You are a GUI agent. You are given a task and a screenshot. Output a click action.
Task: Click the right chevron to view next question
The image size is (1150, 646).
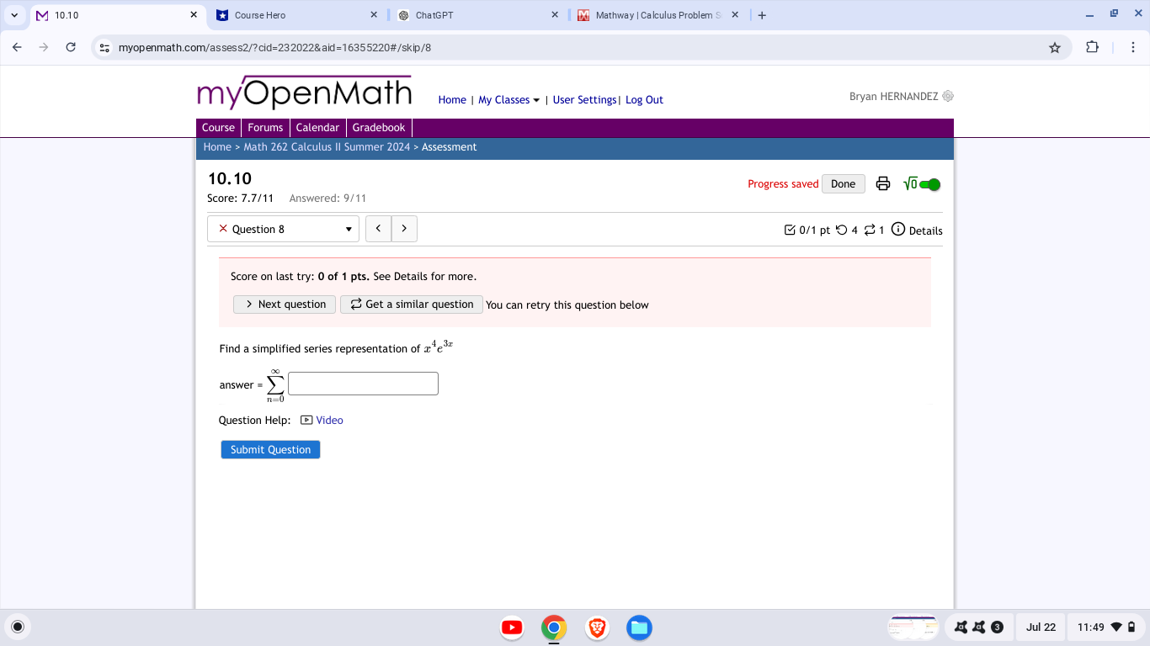[404, 228]
